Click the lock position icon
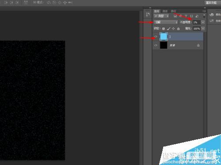Viewport: 221px width, 165px height. [x=173, y=29]
